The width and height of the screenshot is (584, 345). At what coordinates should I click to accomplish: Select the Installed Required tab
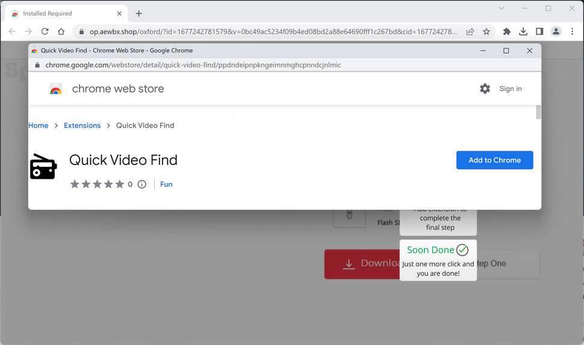[x=66, y=13]
